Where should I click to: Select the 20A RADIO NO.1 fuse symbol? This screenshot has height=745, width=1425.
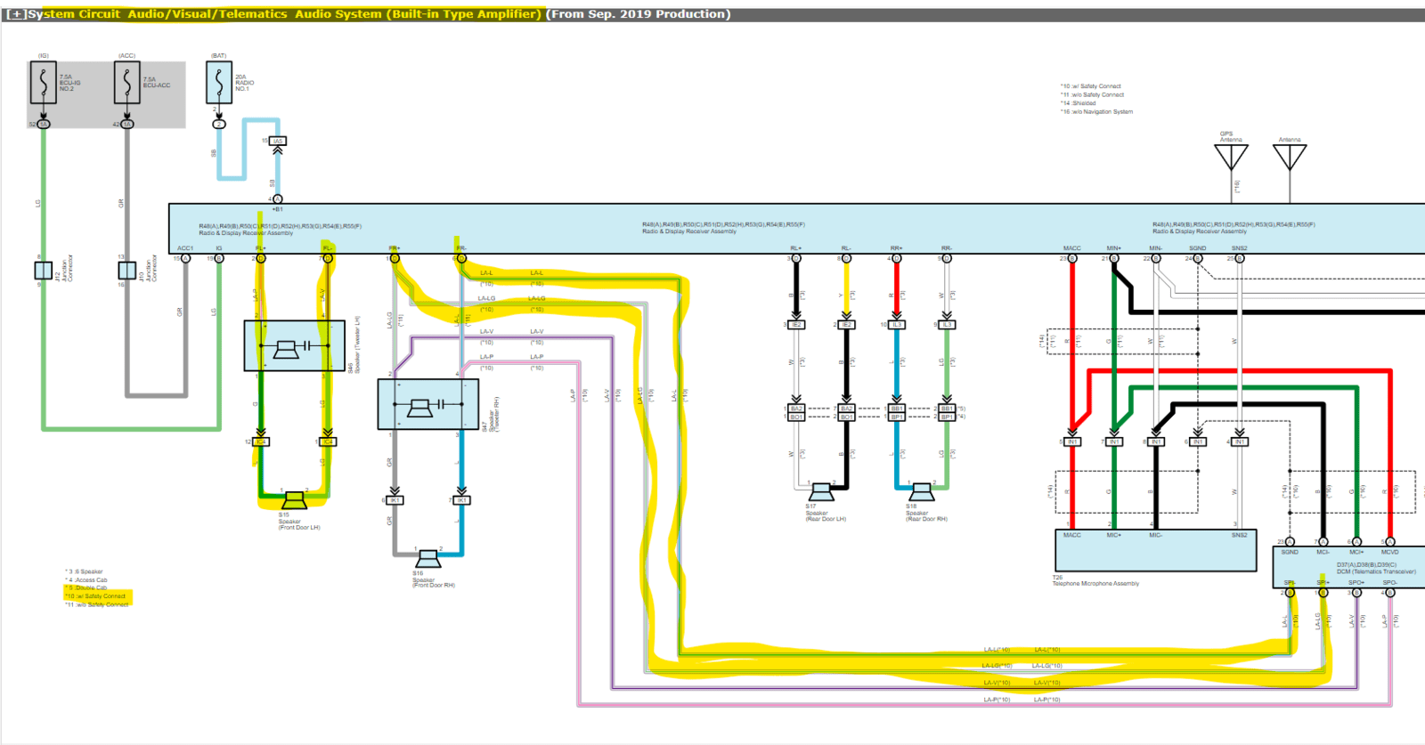click(x=219, y=83)
